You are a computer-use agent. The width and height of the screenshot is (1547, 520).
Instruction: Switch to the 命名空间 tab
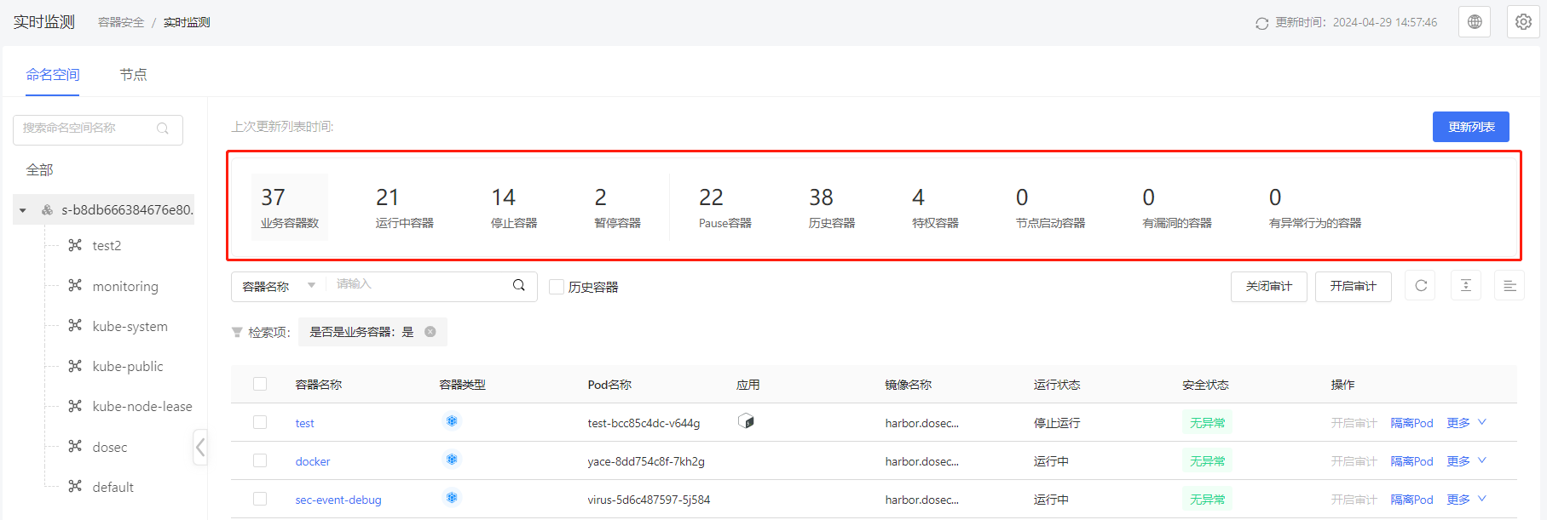point(53,75)
